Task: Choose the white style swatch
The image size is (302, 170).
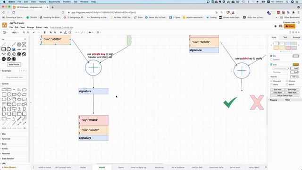Action: [276, 43]
